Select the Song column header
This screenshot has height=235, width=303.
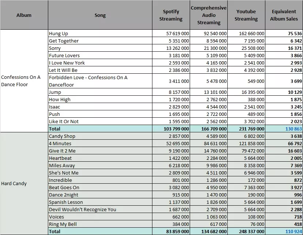100,15
